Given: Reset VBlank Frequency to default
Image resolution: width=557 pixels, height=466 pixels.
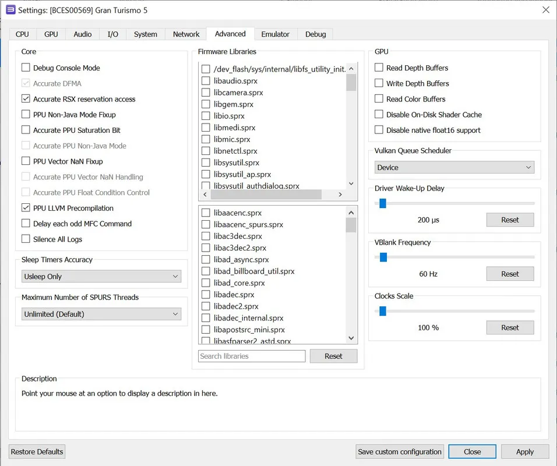Looking at the screenshot, I should (x=510, y=274).
